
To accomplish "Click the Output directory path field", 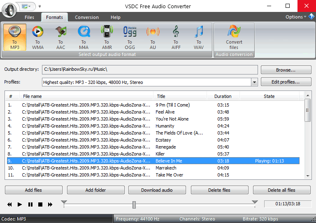I will 150,70.
